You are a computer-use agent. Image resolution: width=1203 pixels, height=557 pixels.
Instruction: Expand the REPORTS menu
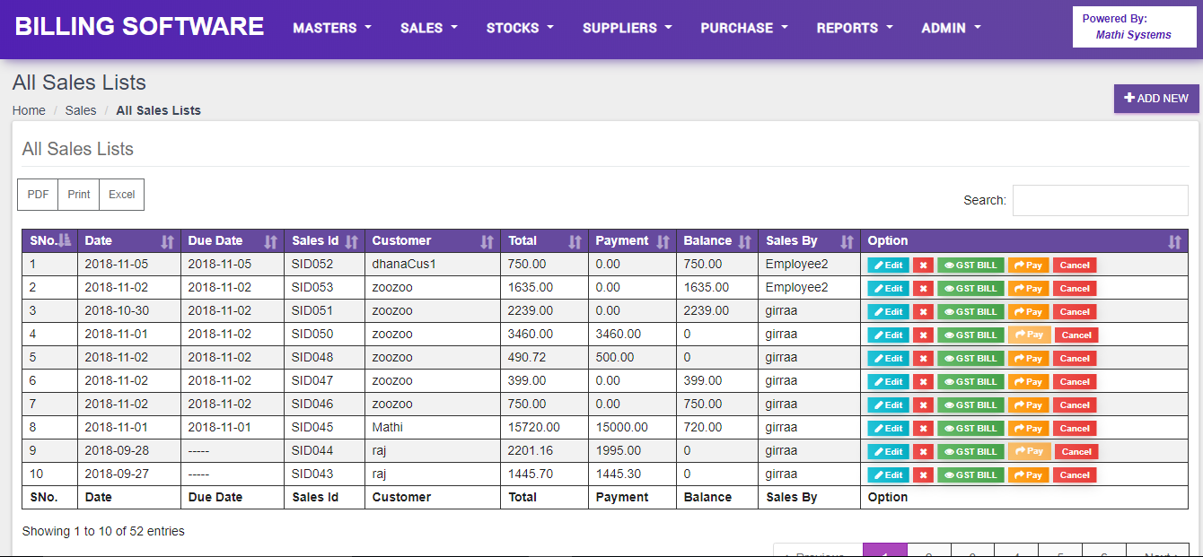click(854, 28)
